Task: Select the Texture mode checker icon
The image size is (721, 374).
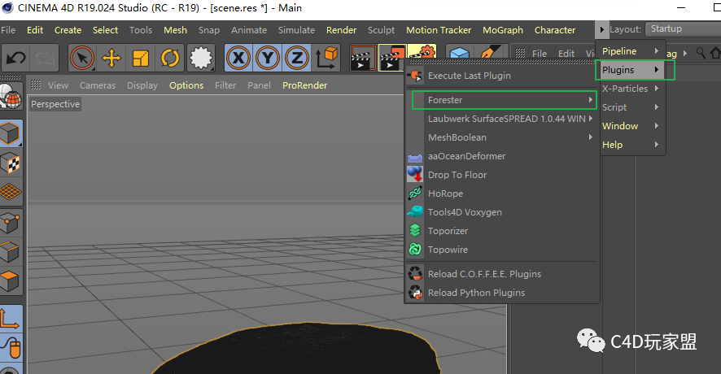Action: [x=11, y=163]
